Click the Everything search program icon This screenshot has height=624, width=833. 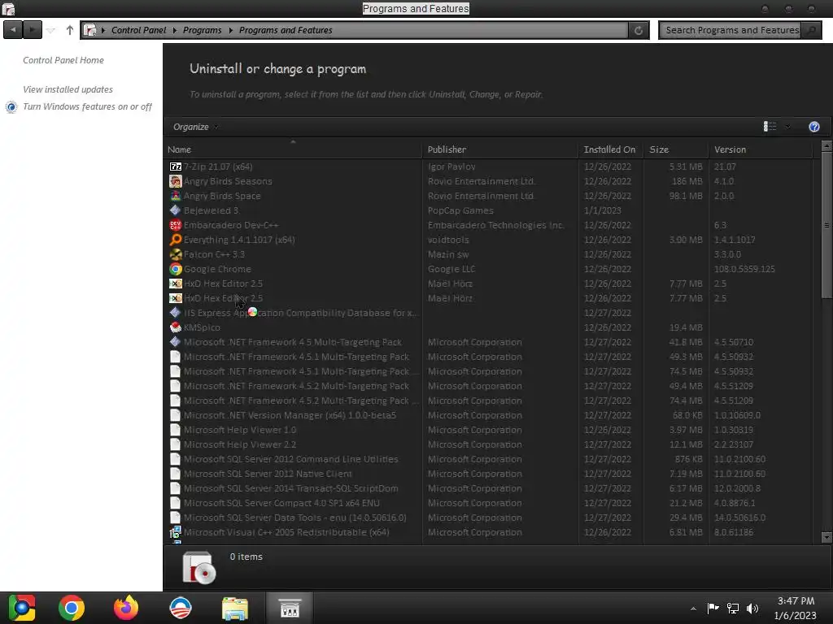click(x=176, y=240)
